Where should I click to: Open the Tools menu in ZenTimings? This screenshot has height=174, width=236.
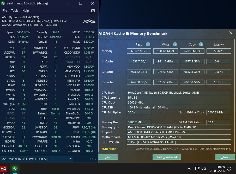coord(15,11)
